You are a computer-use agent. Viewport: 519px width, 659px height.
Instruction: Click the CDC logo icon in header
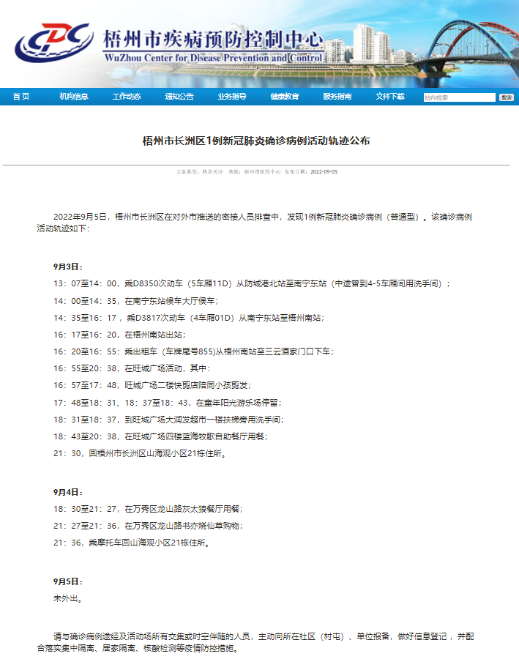[x=53, y=42]
